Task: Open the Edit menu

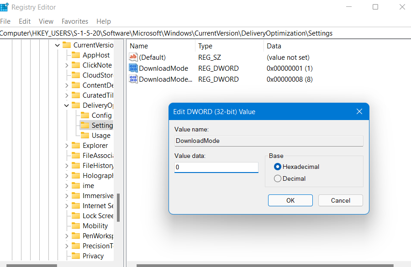Action: click(x=25, y=21)
